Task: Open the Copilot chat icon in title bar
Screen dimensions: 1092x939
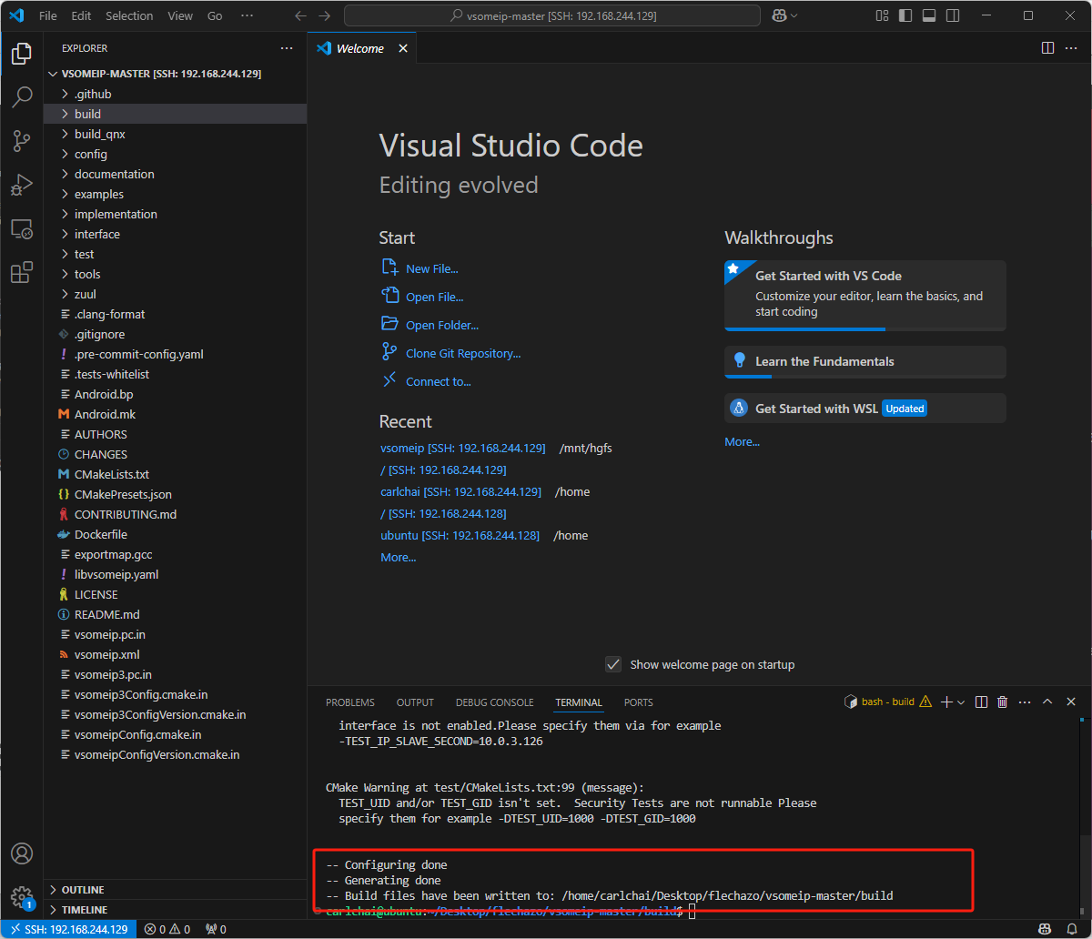Action: coord(780,15)
